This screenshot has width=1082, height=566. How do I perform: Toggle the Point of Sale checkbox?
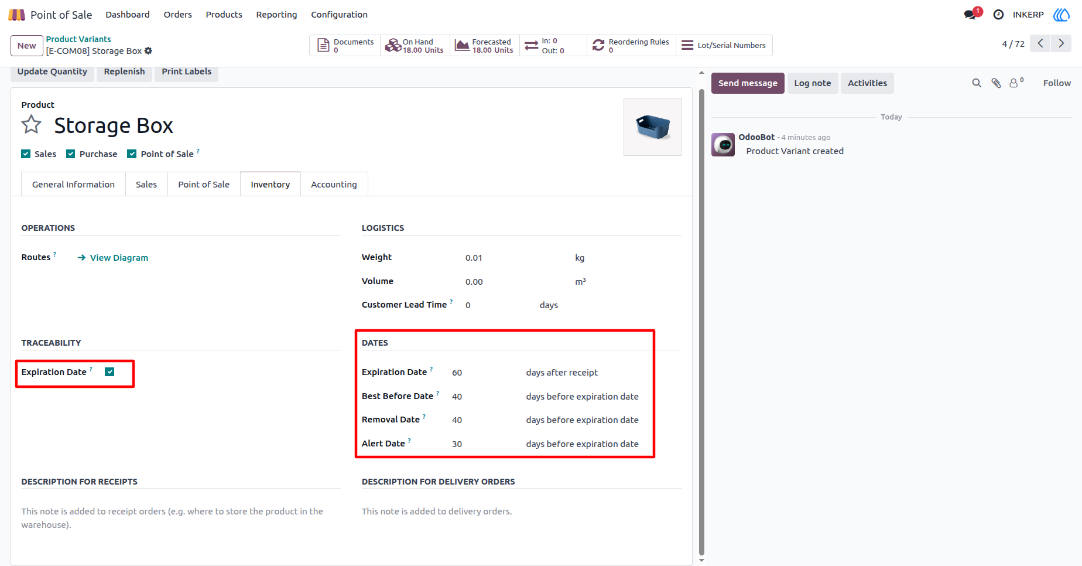pos(132,154)
